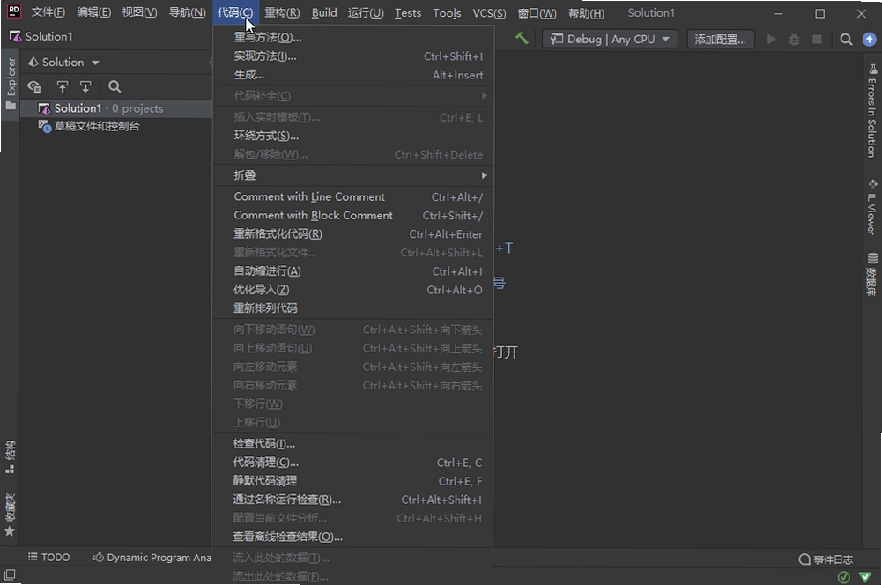Choose 自动缩进行(A) menu entry

point(353,271)
